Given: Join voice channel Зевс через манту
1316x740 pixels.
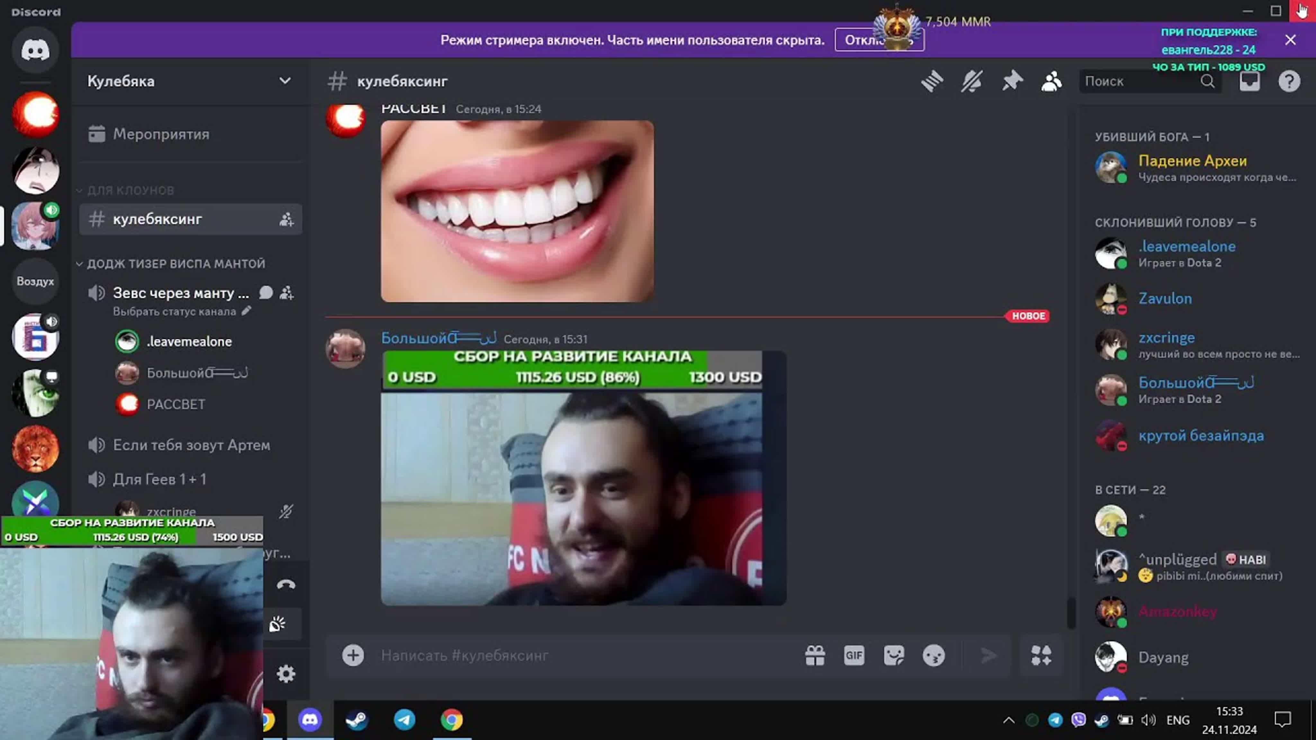Looking at the screenshot, I should click(x=180, y=293).
